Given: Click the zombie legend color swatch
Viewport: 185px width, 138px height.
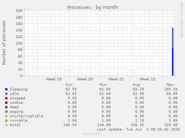Looking at the screenshot, I should (x=6, y=103).
